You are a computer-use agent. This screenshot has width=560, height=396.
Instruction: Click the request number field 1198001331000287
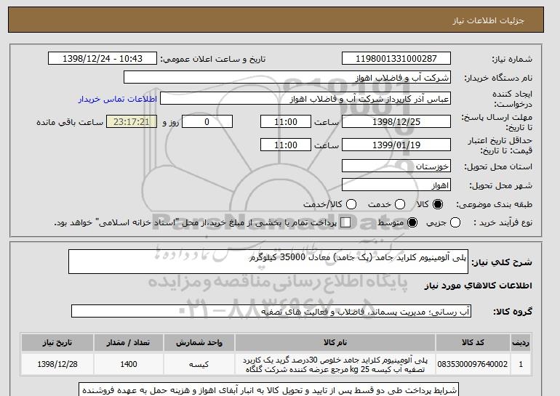[396, 59]
